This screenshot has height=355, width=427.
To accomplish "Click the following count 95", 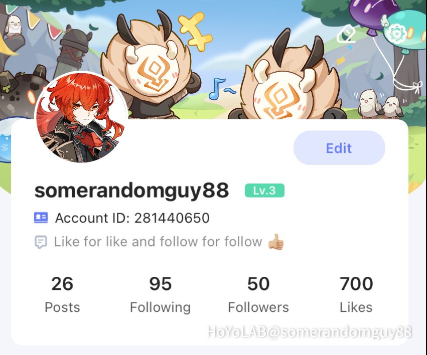I will (161, 284).
